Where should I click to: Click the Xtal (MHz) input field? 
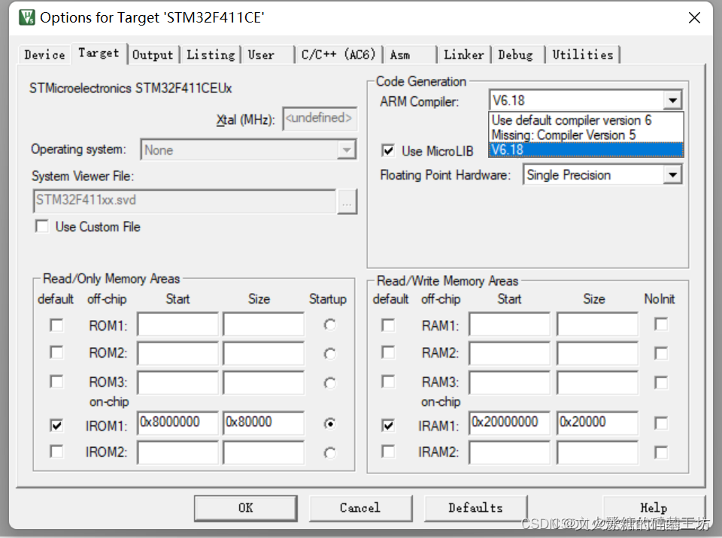click(320, 119)
